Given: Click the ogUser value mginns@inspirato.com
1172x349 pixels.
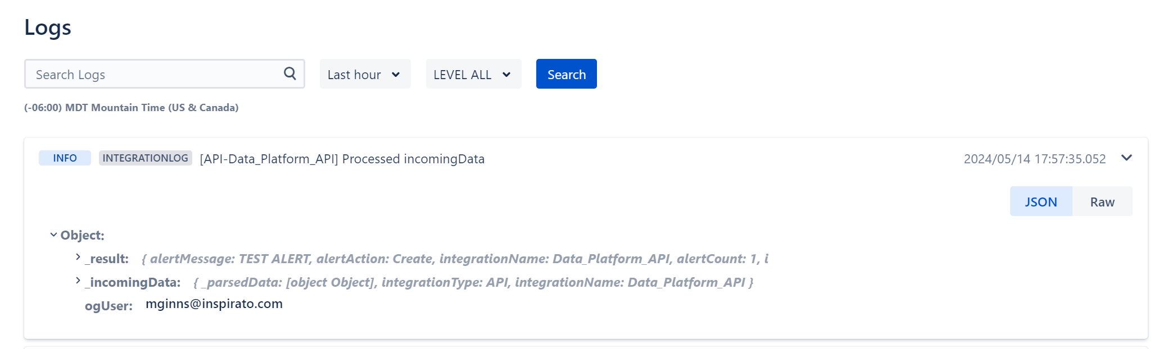Looking at the screenshot, I should pos(214,304).
